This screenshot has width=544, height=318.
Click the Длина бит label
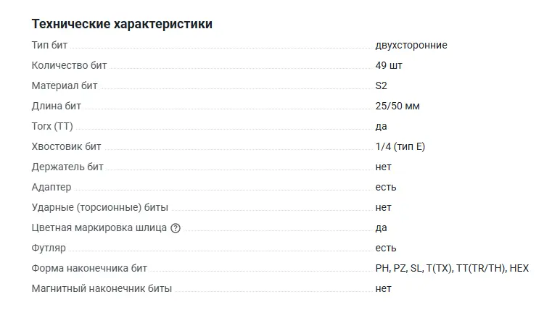tap(57, 106)
